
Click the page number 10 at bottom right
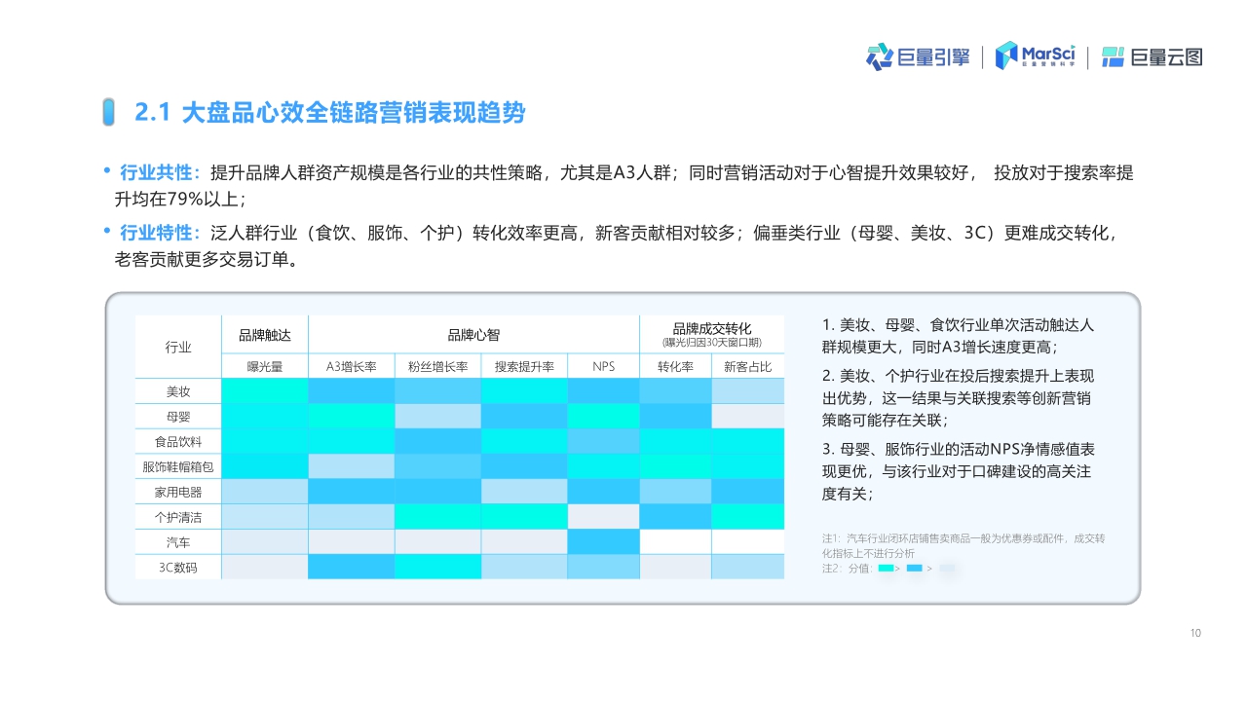1194,633
